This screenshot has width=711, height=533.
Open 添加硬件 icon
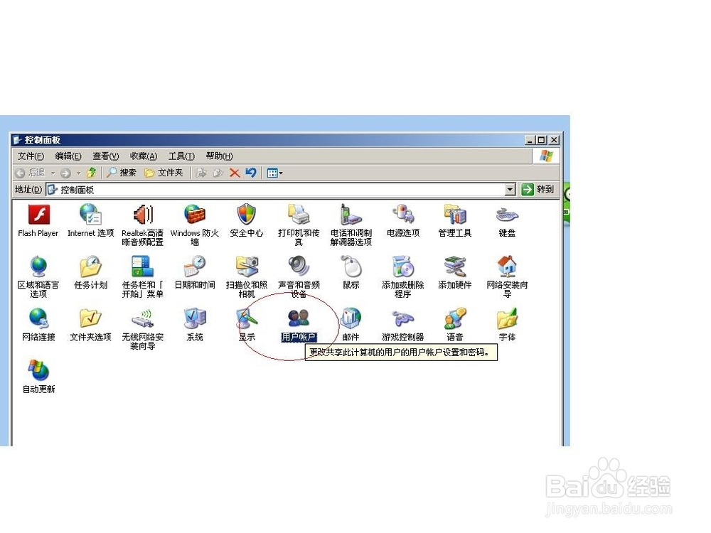tap(455, 267)
